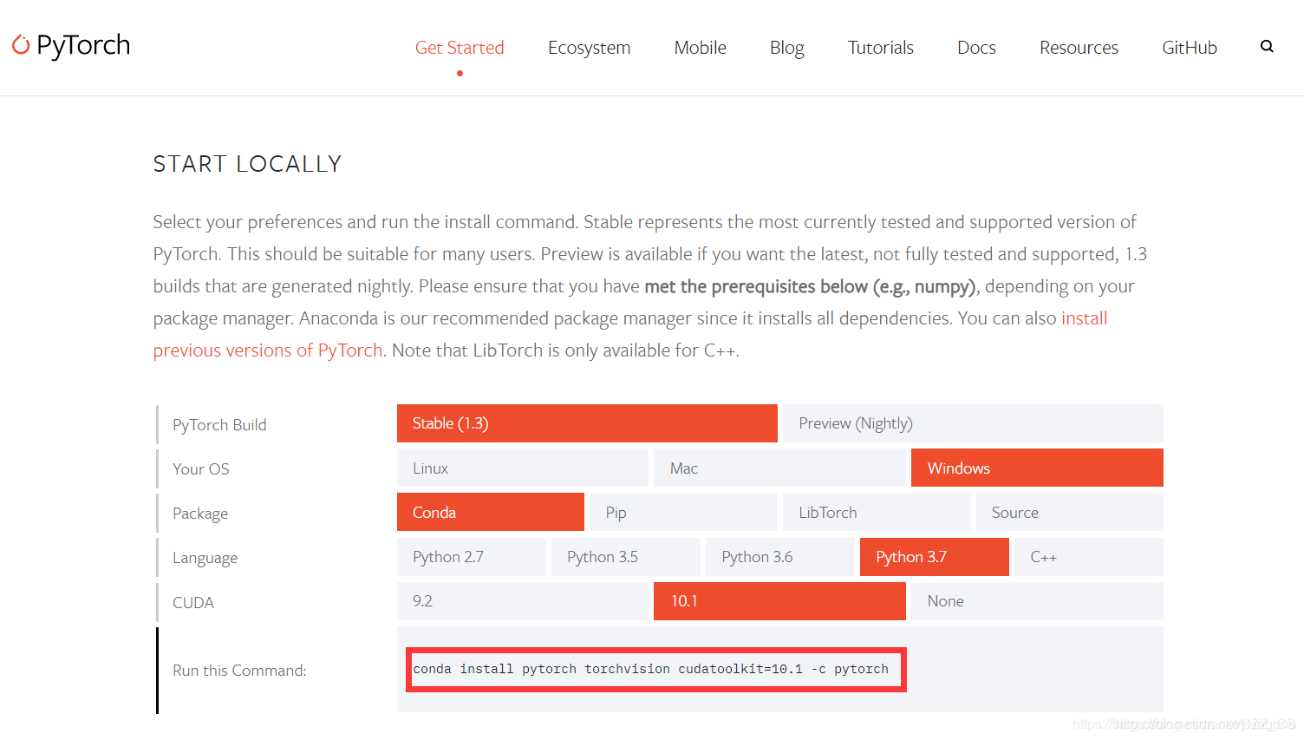1304x740 pixels.
Task: Open the Resources page
Action: click(1079, 48)
